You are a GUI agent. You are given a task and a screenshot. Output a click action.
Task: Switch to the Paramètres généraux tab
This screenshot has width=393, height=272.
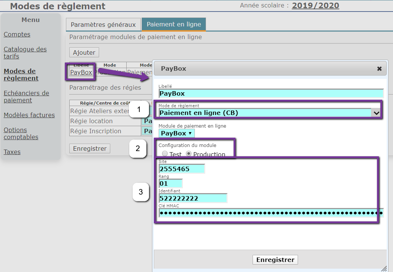tap(103, 25)
